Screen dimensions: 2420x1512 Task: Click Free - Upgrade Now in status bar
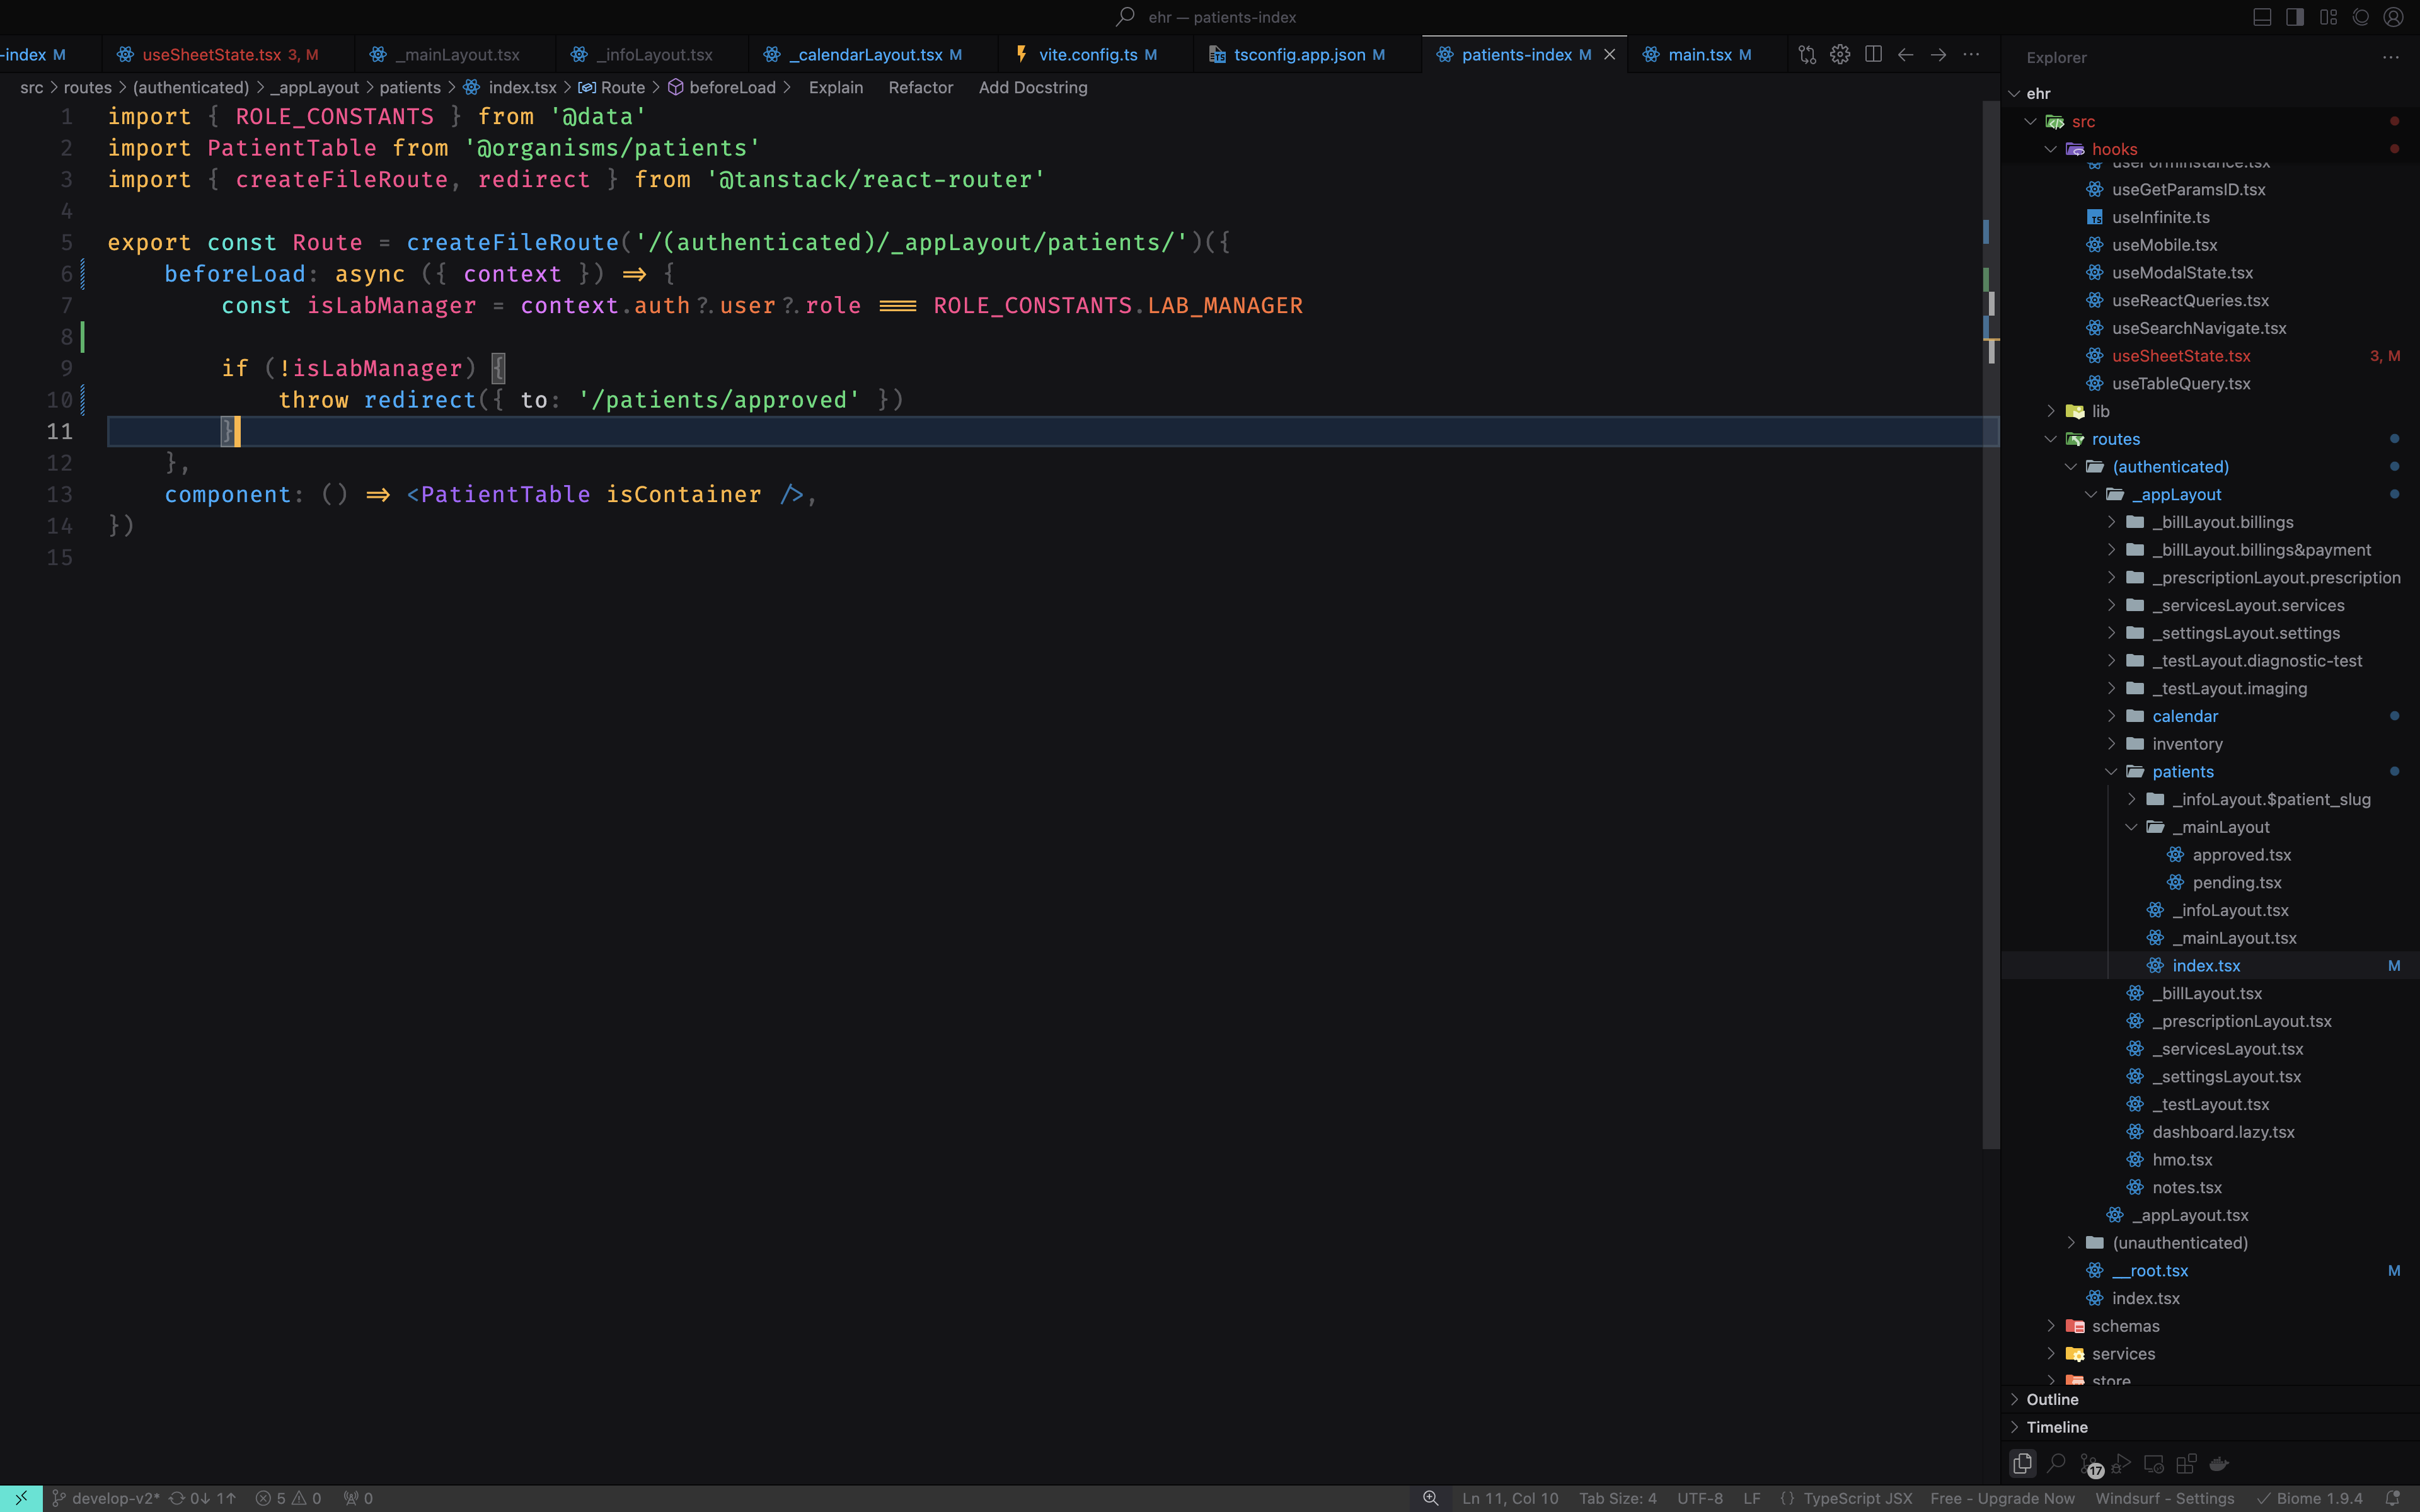[2002, 1498]
